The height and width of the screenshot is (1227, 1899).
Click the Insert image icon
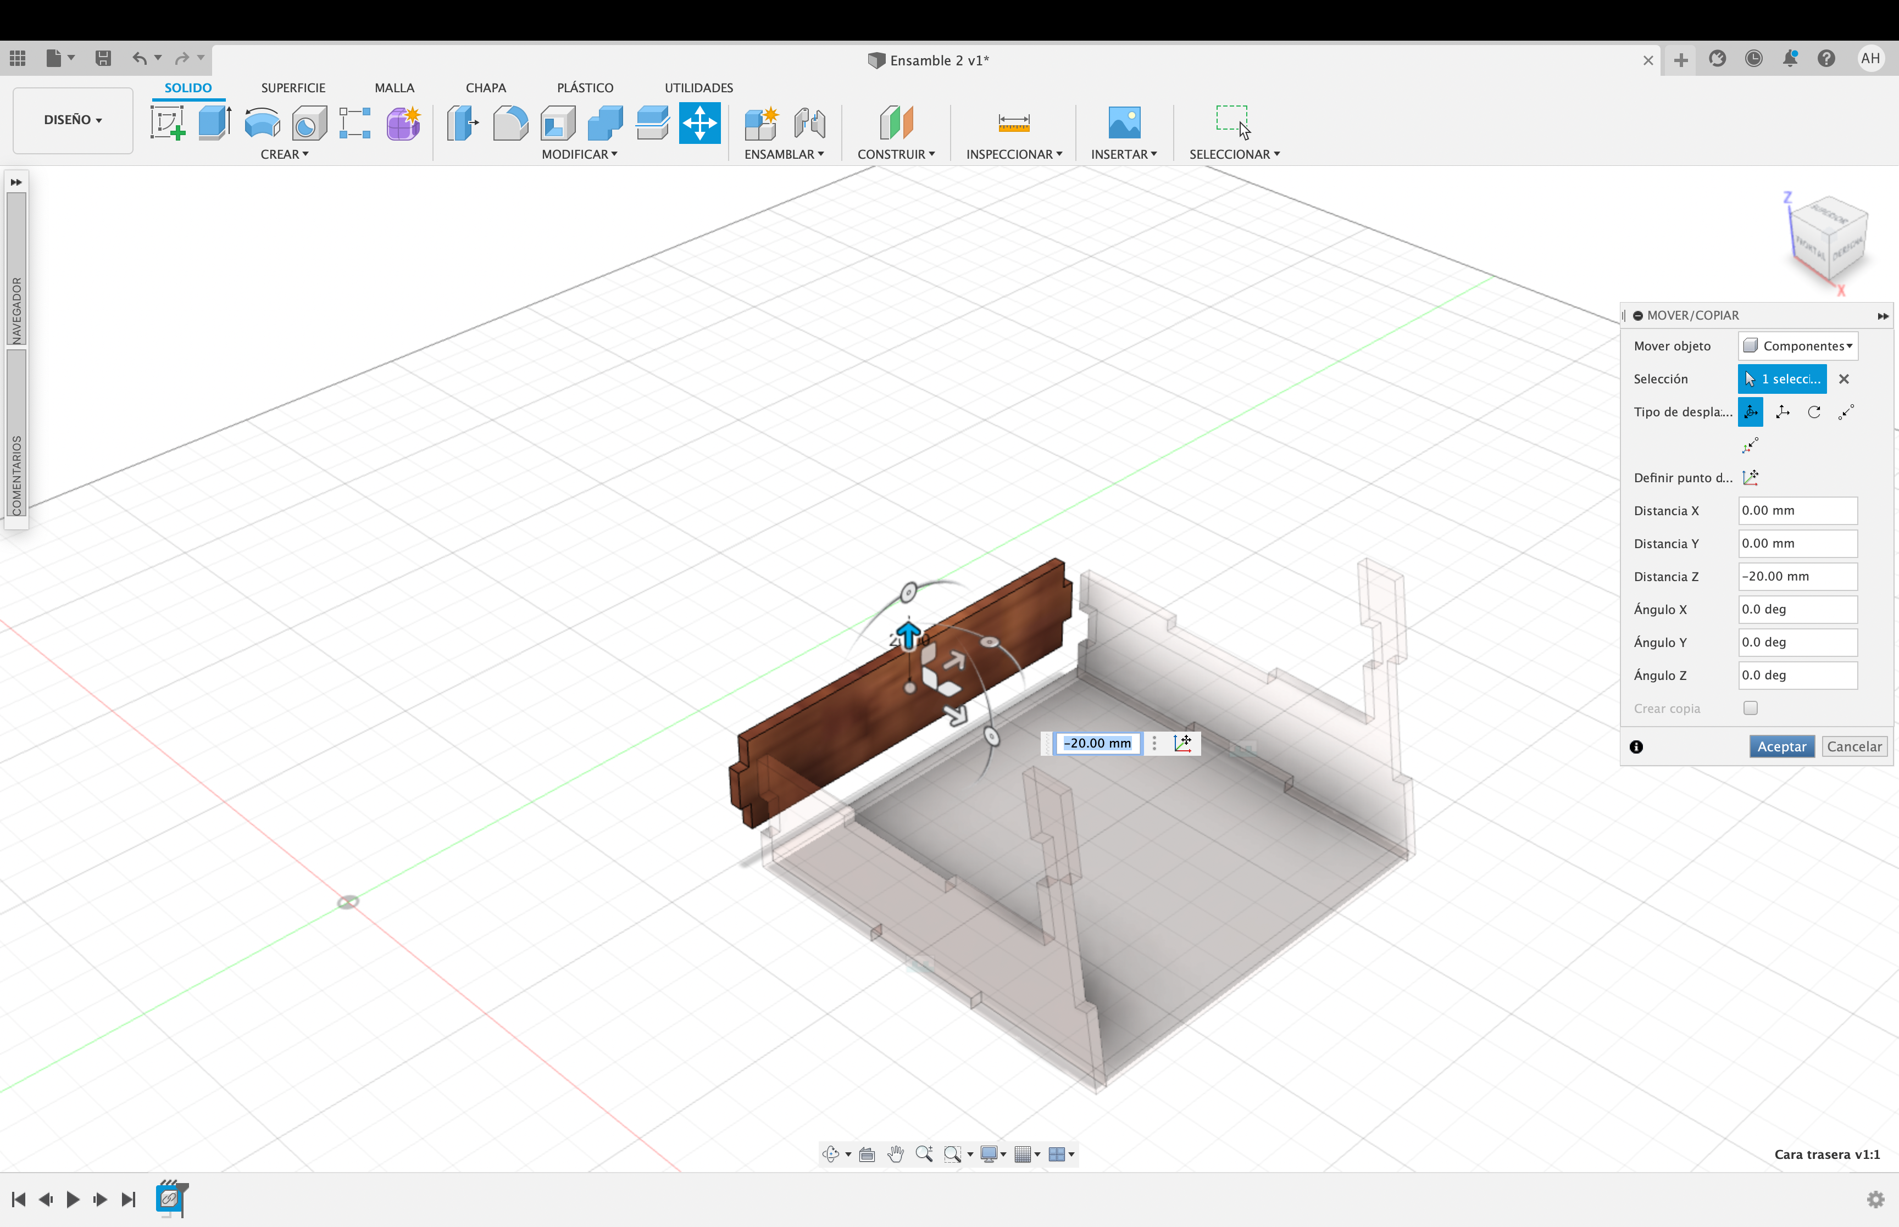1124,124
